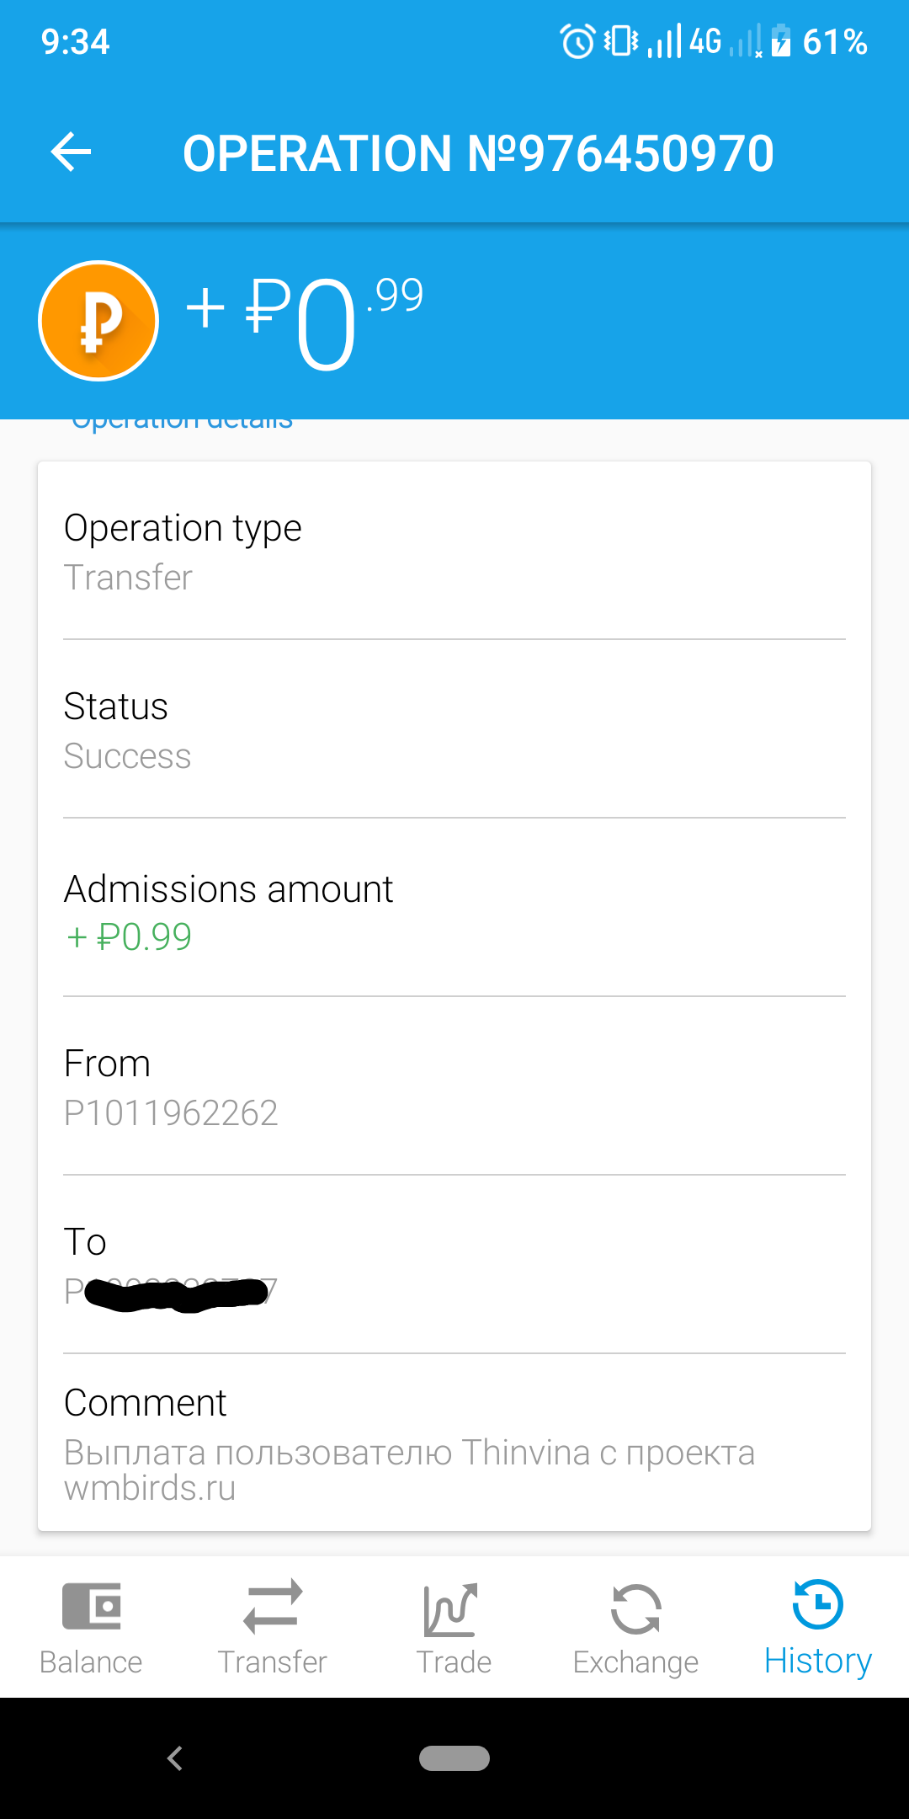This screenshot has width=909, height=1819.
Task: Tap the Success status value
Action: tap(128, 756)
